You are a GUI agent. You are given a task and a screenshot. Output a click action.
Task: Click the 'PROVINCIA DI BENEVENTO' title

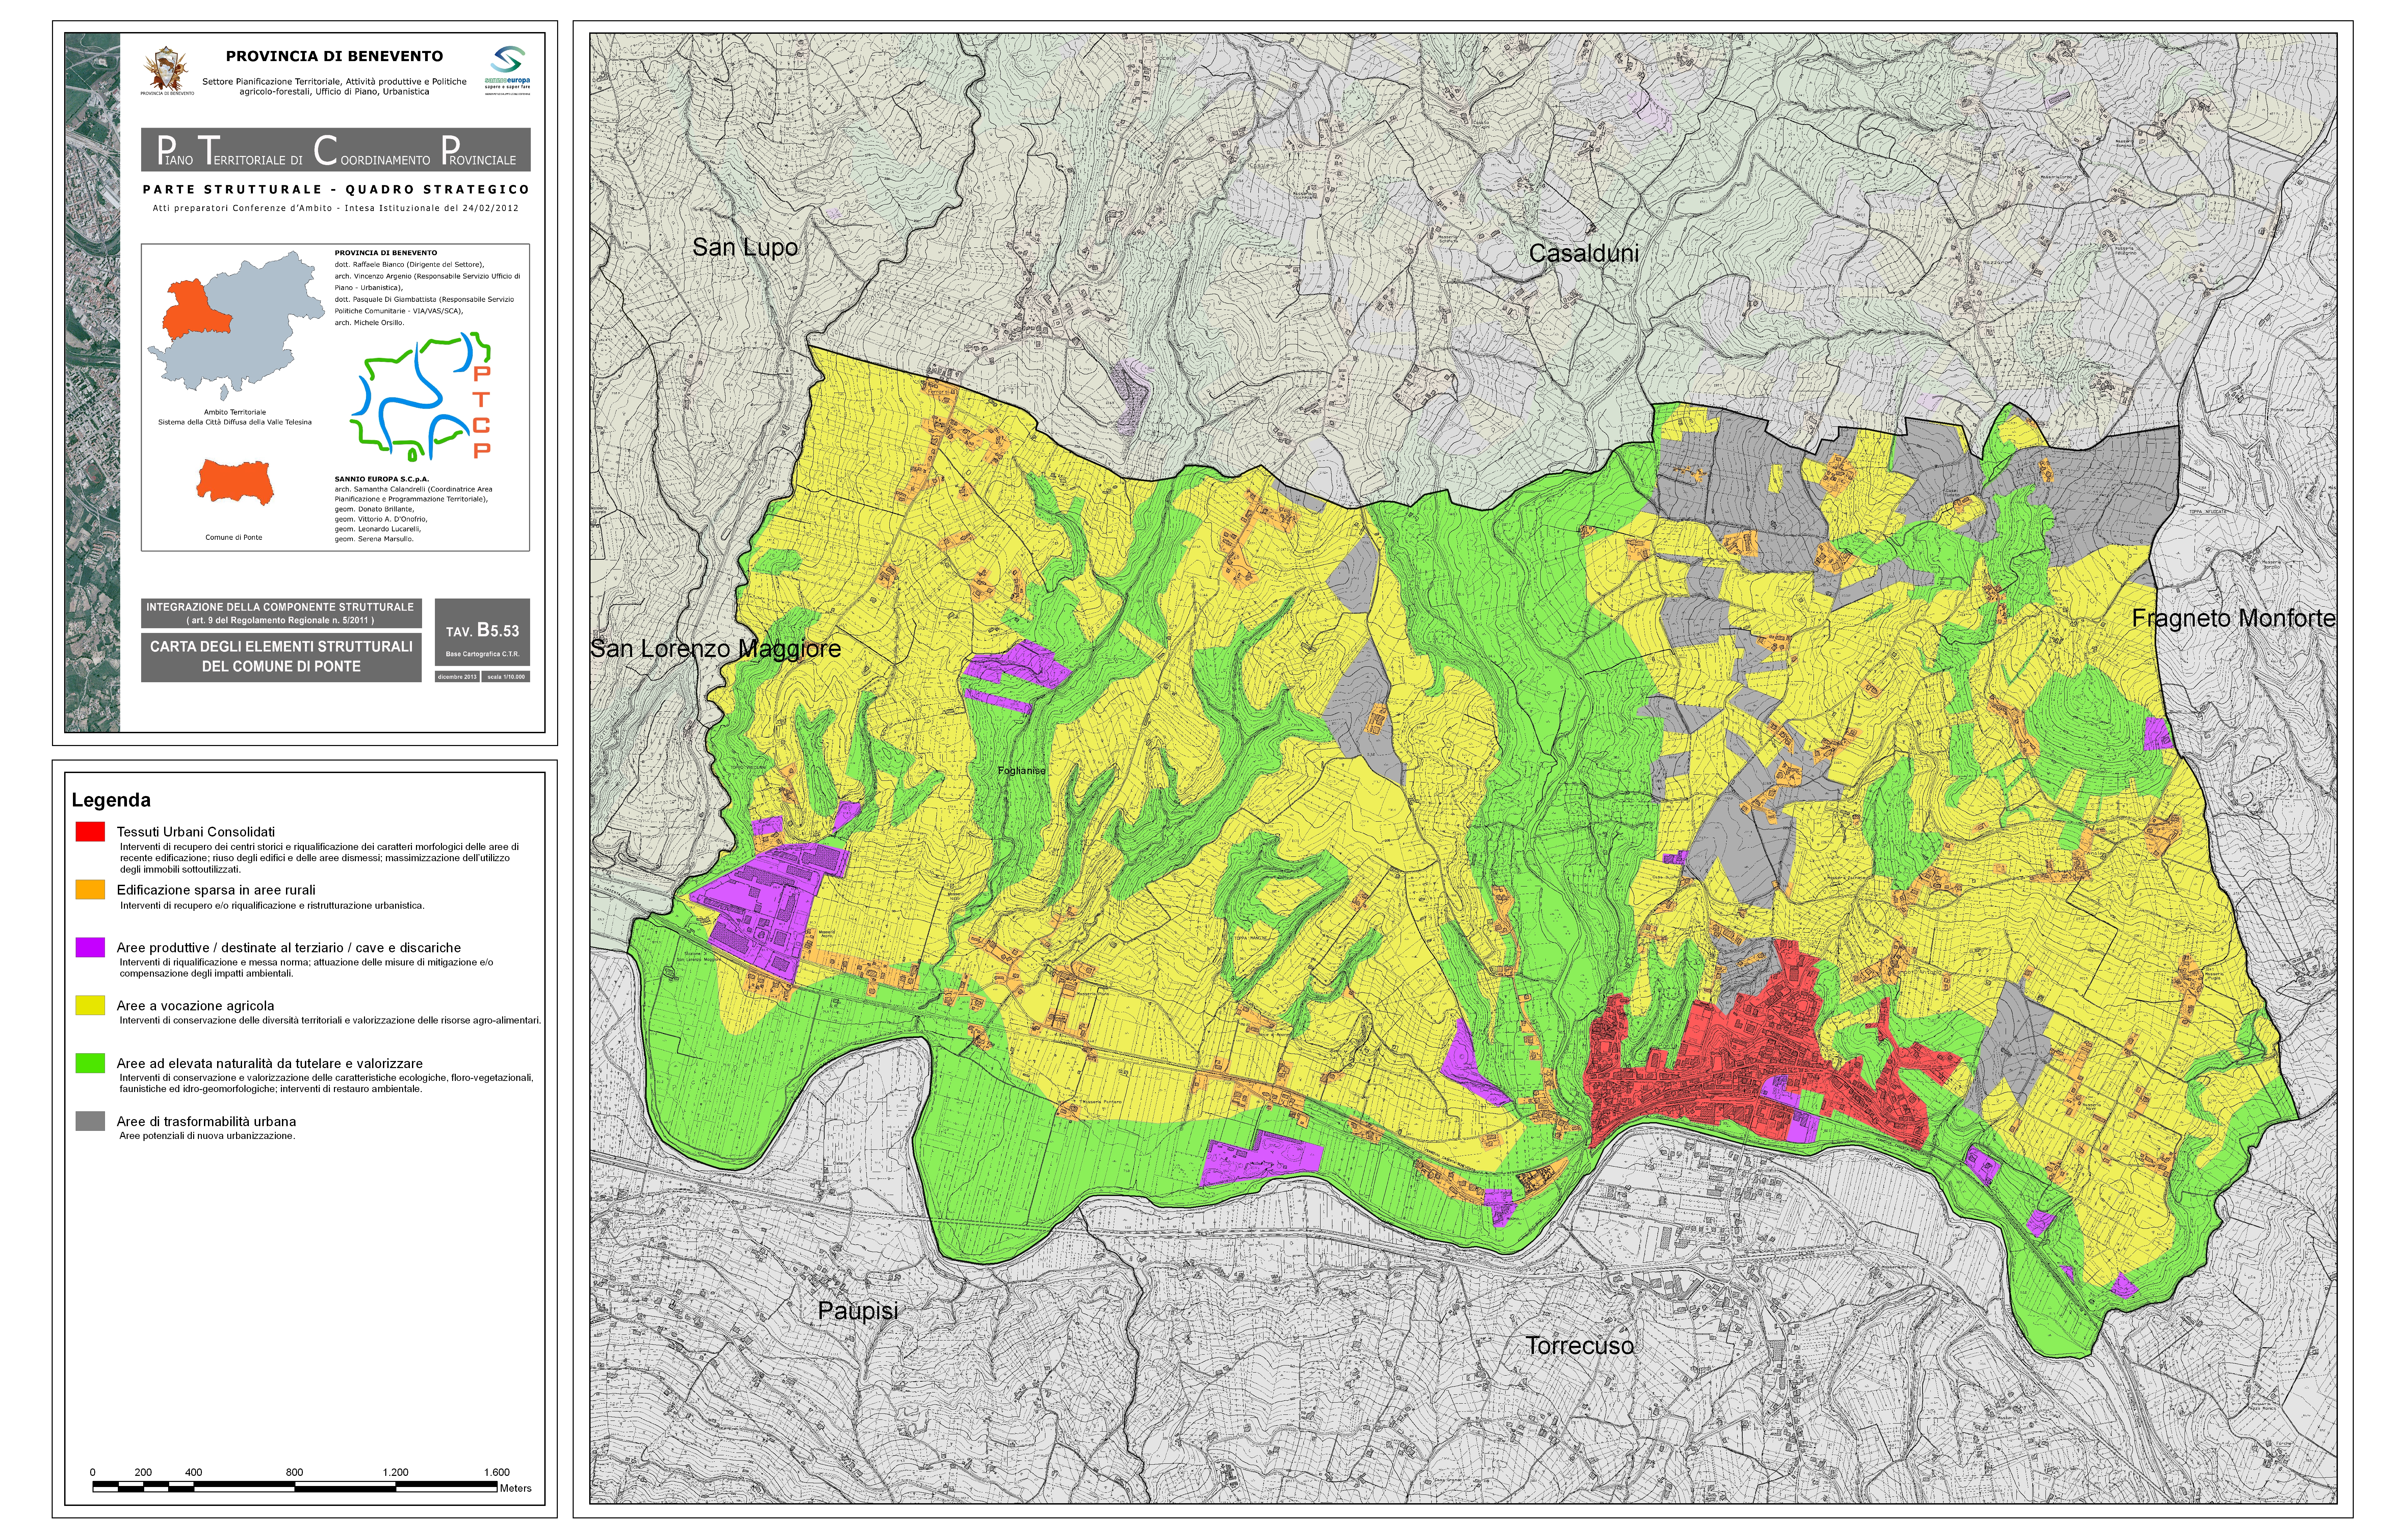point(334,56)
